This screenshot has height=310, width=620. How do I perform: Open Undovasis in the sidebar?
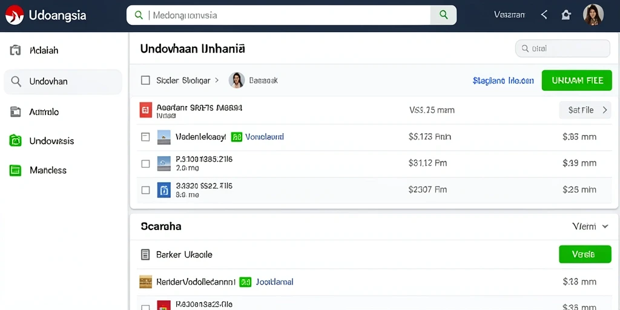point(51,141)
